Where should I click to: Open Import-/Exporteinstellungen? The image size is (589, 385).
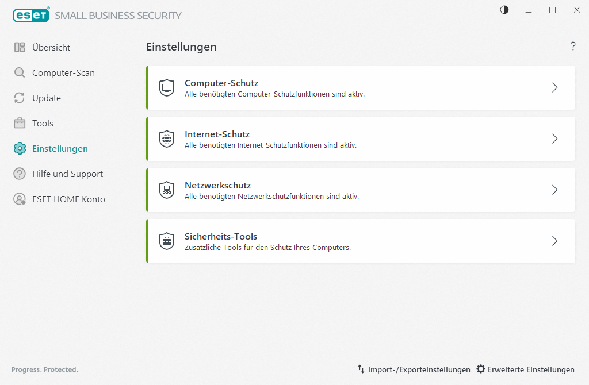(414, 369)
